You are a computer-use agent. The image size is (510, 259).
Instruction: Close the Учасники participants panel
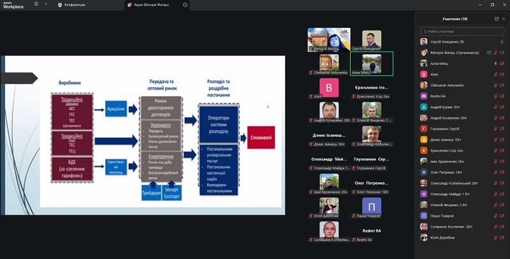click(x=504, y=19)
